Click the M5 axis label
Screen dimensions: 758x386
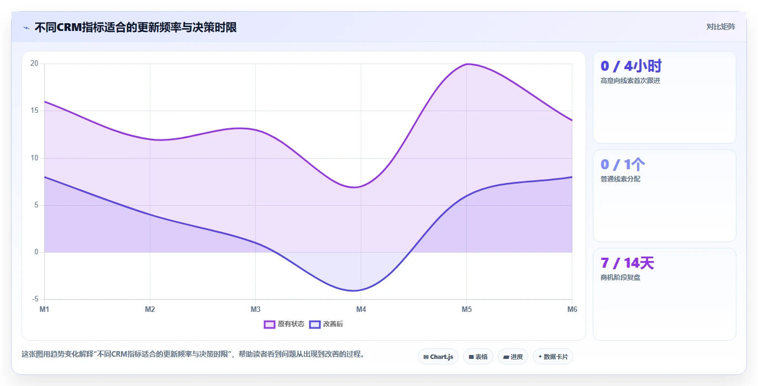tap(467, 309)
